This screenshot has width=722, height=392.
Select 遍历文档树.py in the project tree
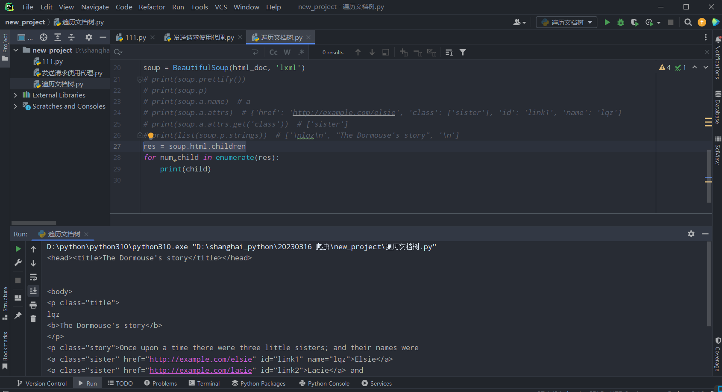coord(62,84)
